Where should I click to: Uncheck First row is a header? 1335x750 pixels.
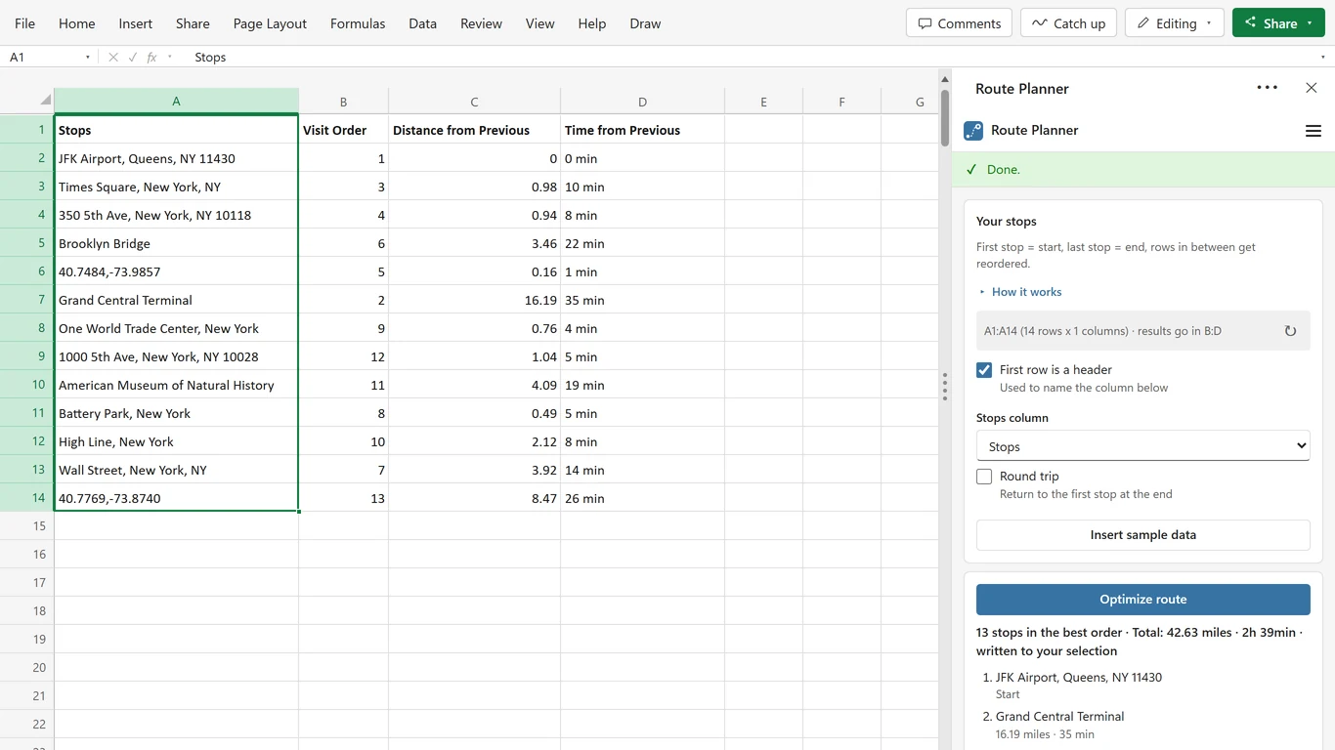(984, 370)
